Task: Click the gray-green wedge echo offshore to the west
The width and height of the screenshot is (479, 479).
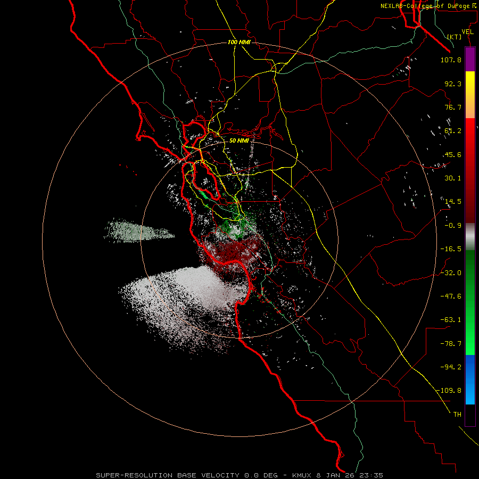Action: 135,232
